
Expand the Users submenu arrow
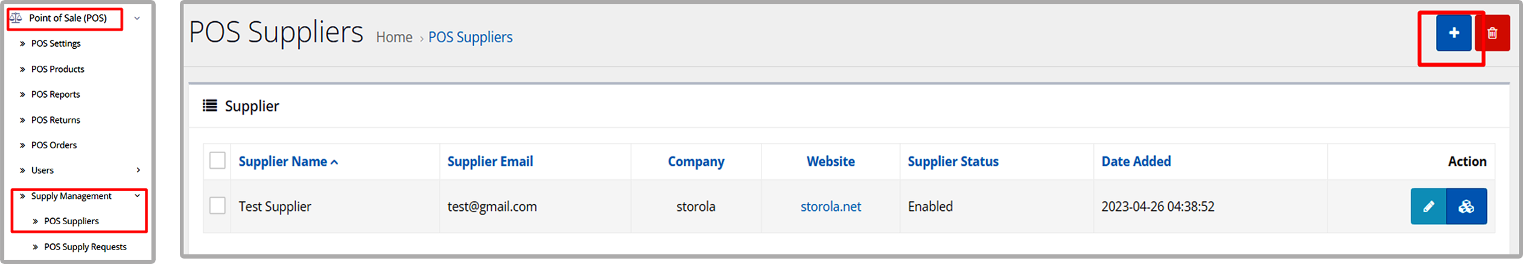[138, 170]
